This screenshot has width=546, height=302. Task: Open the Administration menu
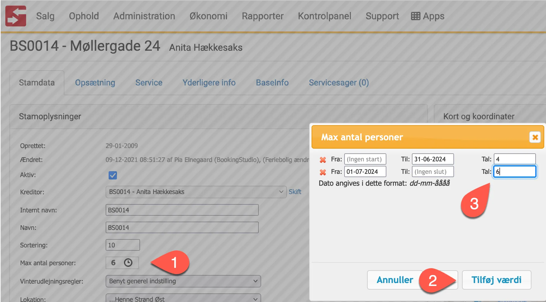pyautogui.click(x=144, y=16)
